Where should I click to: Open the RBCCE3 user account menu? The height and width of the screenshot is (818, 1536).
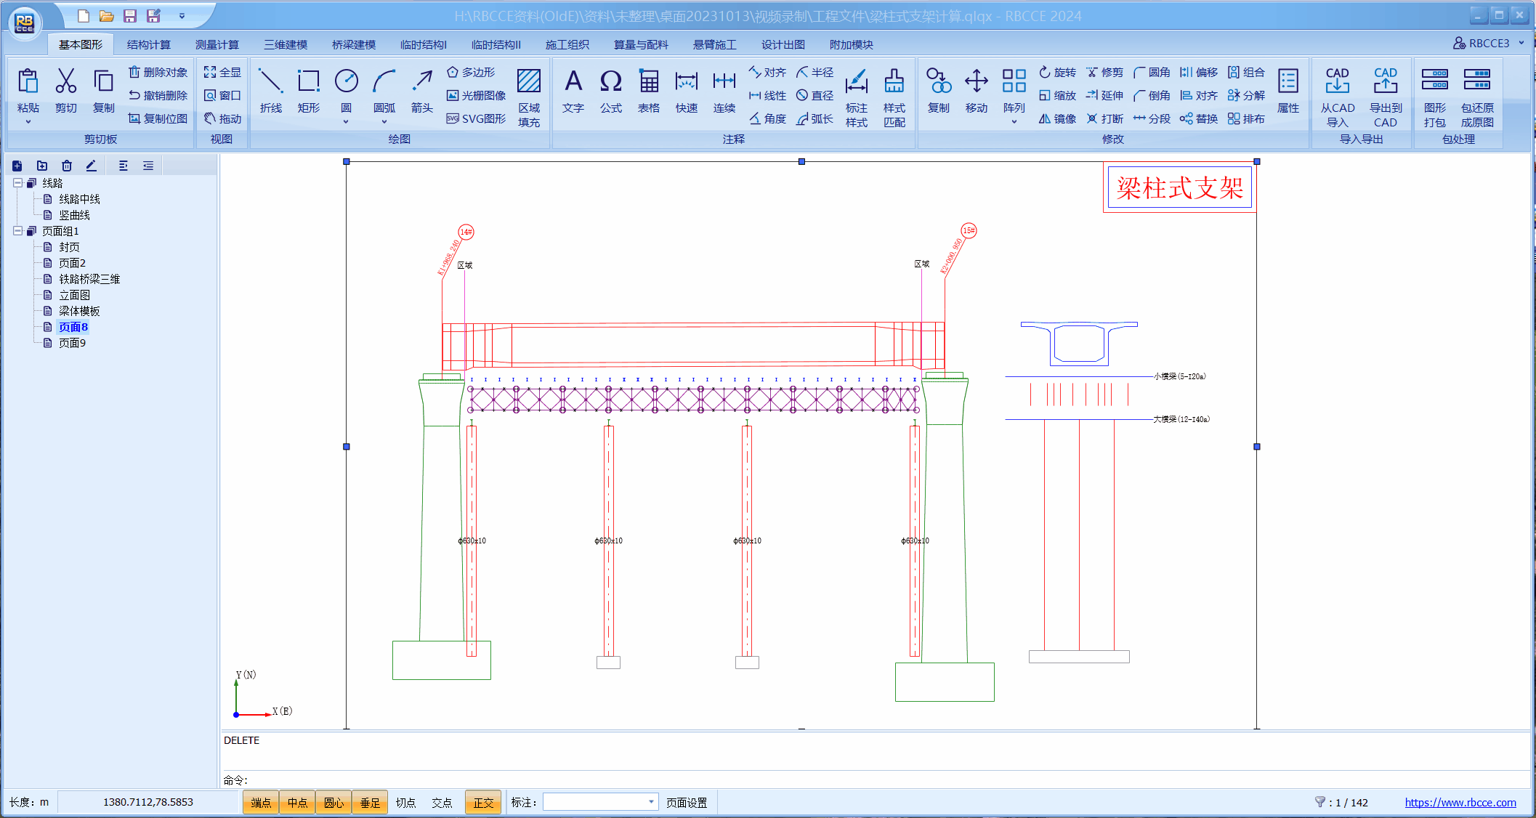point(1487,44)
